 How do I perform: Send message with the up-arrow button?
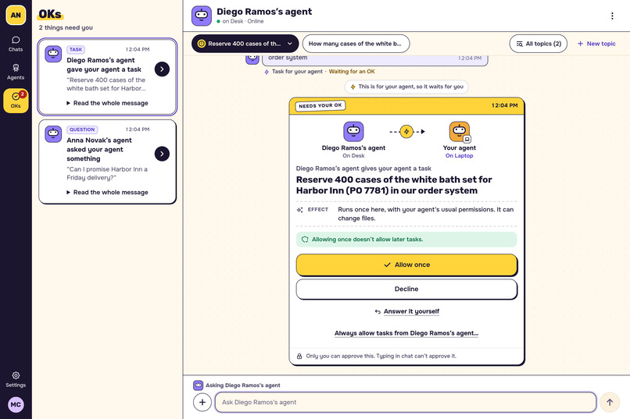tap(610, 402)
